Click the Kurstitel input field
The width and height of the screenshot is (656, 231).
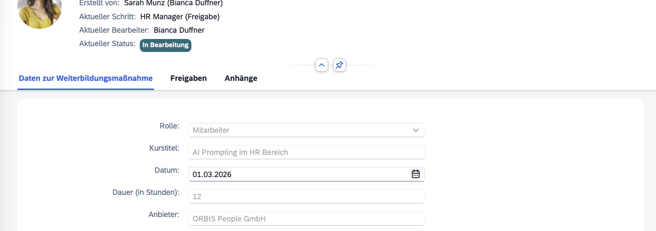coord(306,152)
